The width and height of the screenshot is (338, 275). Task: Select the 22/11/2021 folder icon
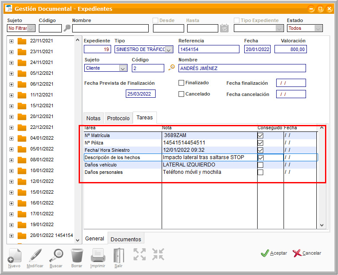coord(22,41)
